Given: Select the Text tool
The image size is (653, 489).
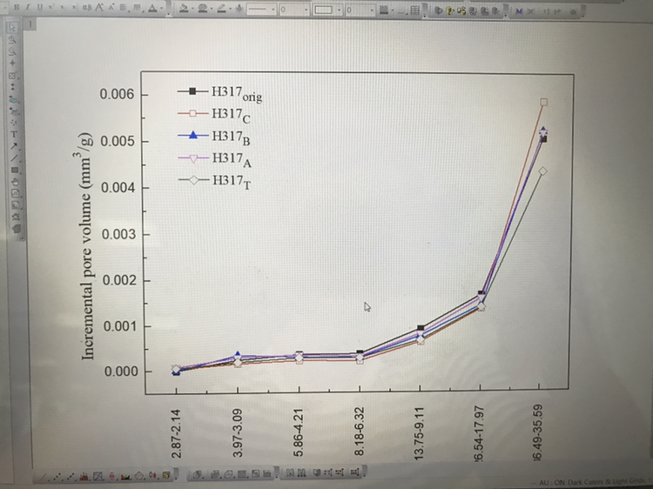Looking at the screenshot, I should (x=14, y=134).
